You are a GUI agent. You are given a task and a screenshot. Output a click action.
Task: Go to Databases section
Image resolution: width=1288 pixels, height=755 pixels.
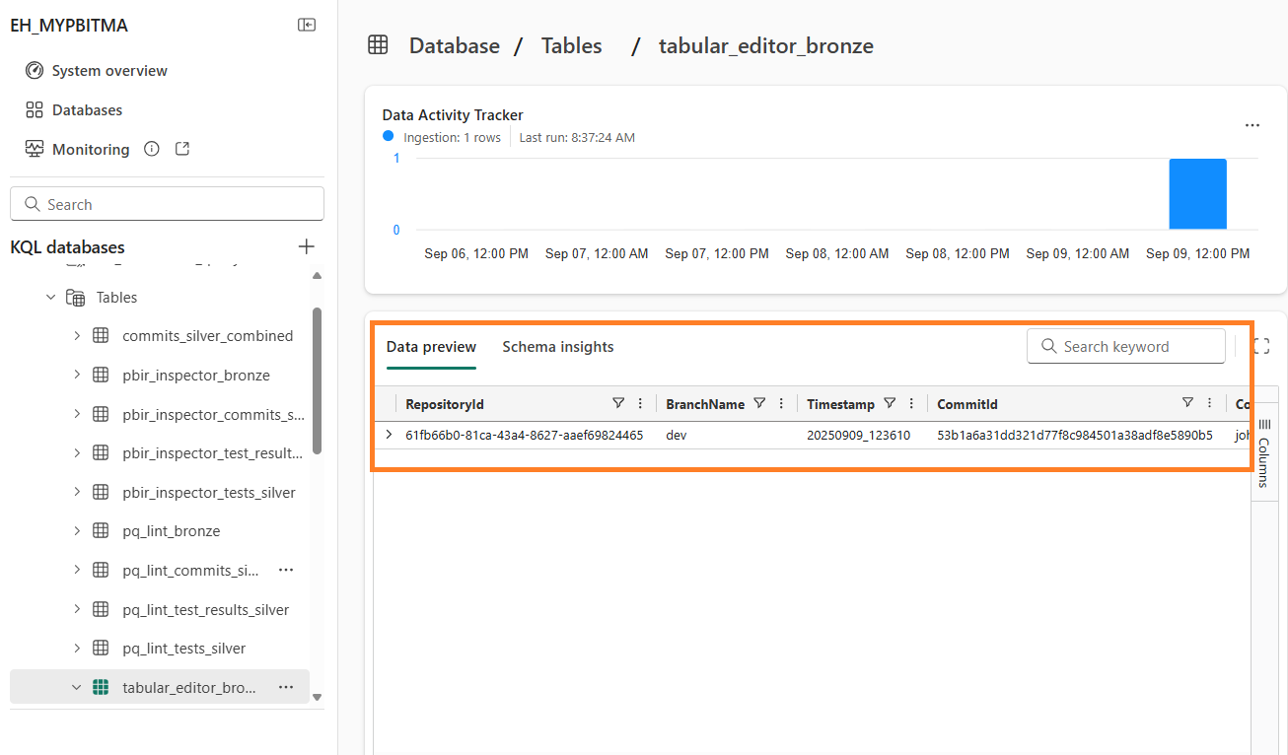(87, 110)
